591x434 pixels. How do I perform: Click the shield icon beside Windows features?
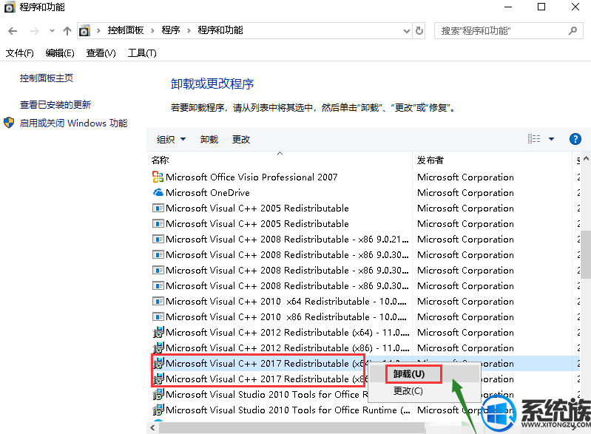coord(9,123)
